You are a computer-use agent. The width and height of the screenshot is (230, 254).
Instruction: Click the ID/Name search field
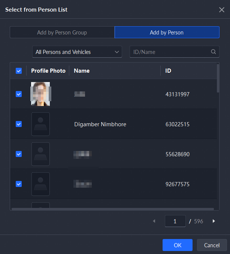click(170, 52)
